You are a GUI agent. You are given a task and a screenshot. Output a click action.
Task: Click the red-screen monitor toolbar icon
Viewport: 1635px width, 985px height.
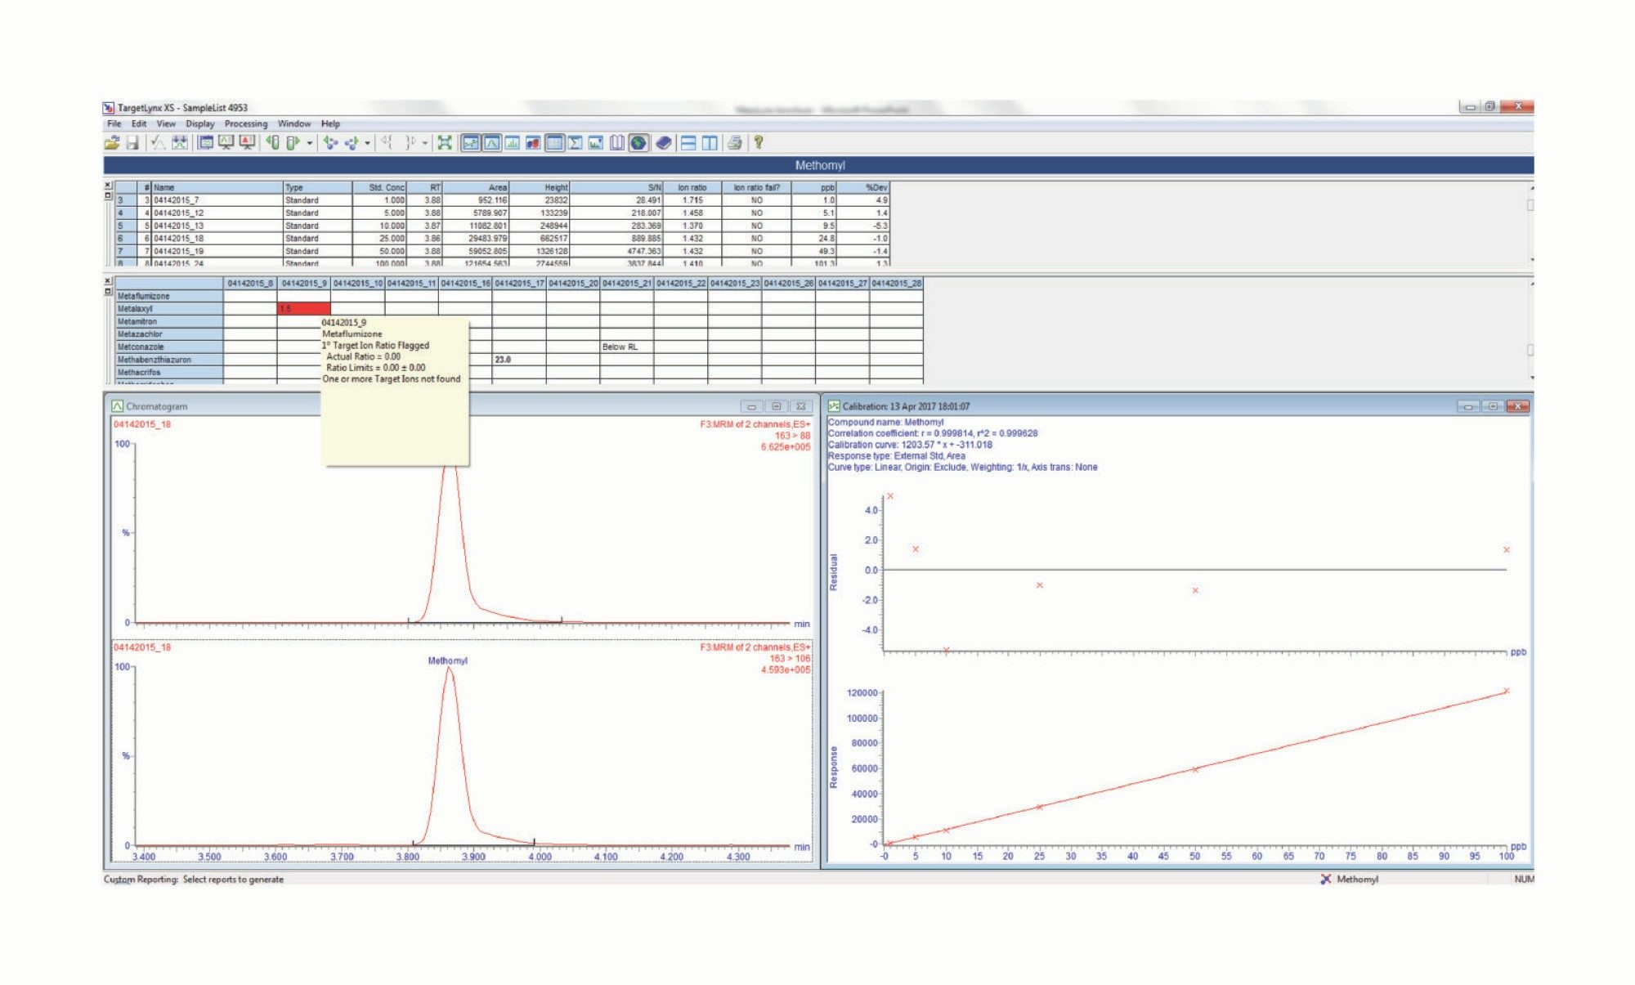pos(247,143)
